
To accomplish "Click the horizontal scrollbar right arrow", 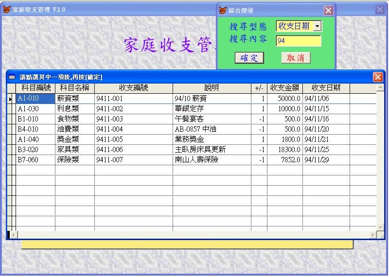I will [x=372, y=235].
